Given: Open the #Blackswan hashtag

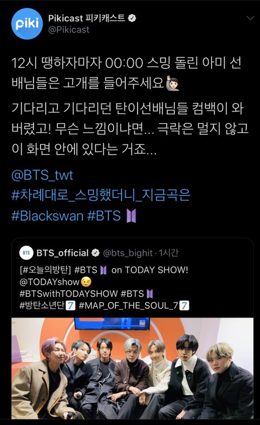Looking at the screenshot, I should (47, 216).
